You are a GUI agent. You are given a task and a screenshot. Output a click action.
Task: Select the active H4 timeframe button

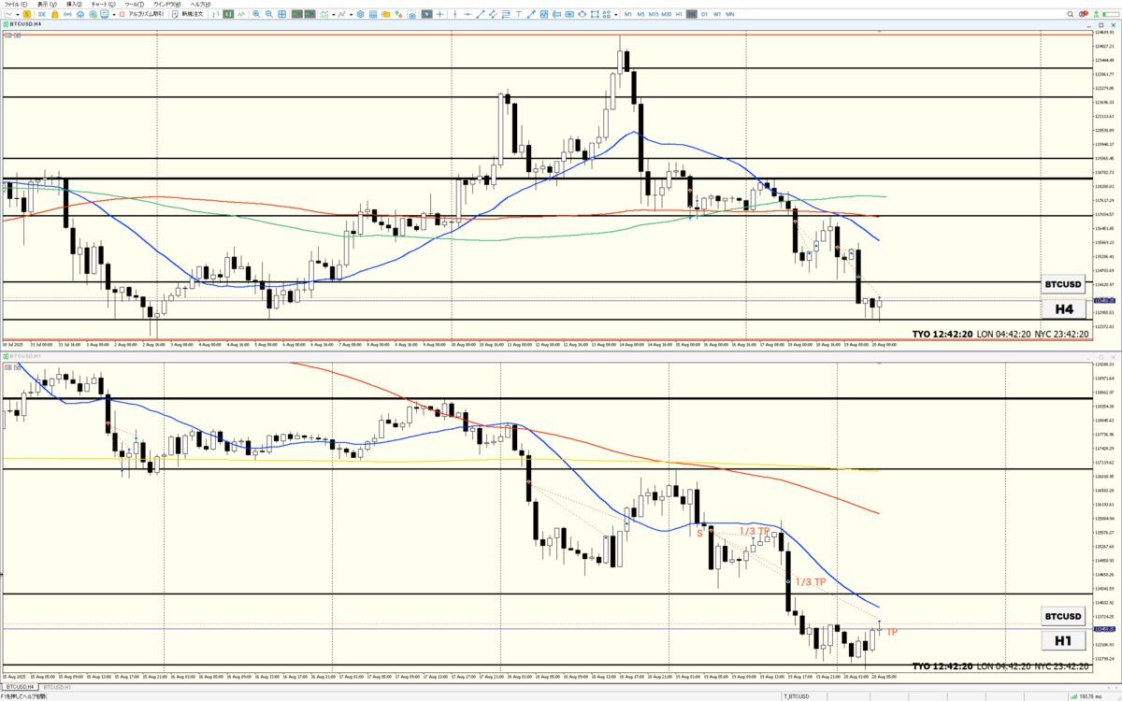pos(692,14)
